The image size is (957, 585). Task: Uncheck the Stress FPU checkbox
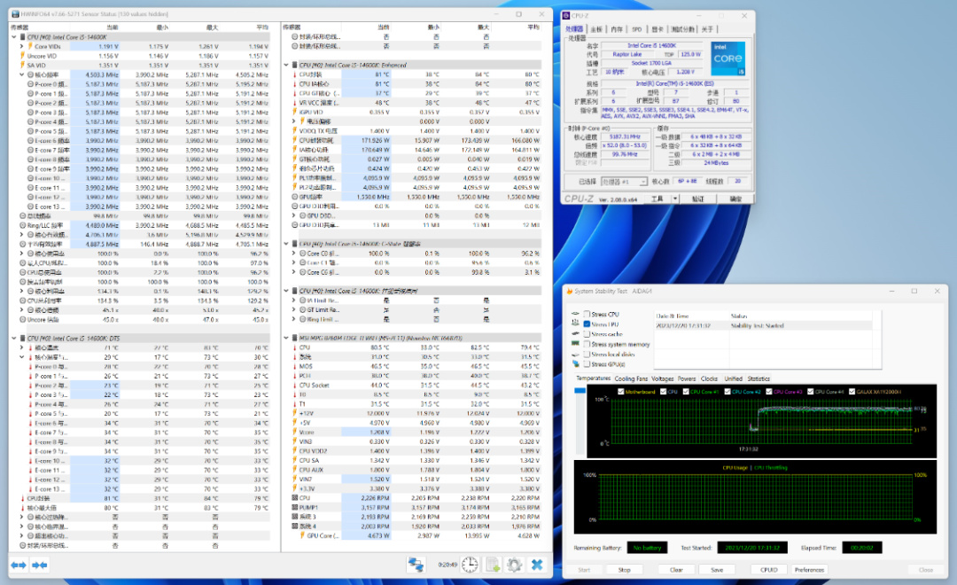(x=587, y=324)
